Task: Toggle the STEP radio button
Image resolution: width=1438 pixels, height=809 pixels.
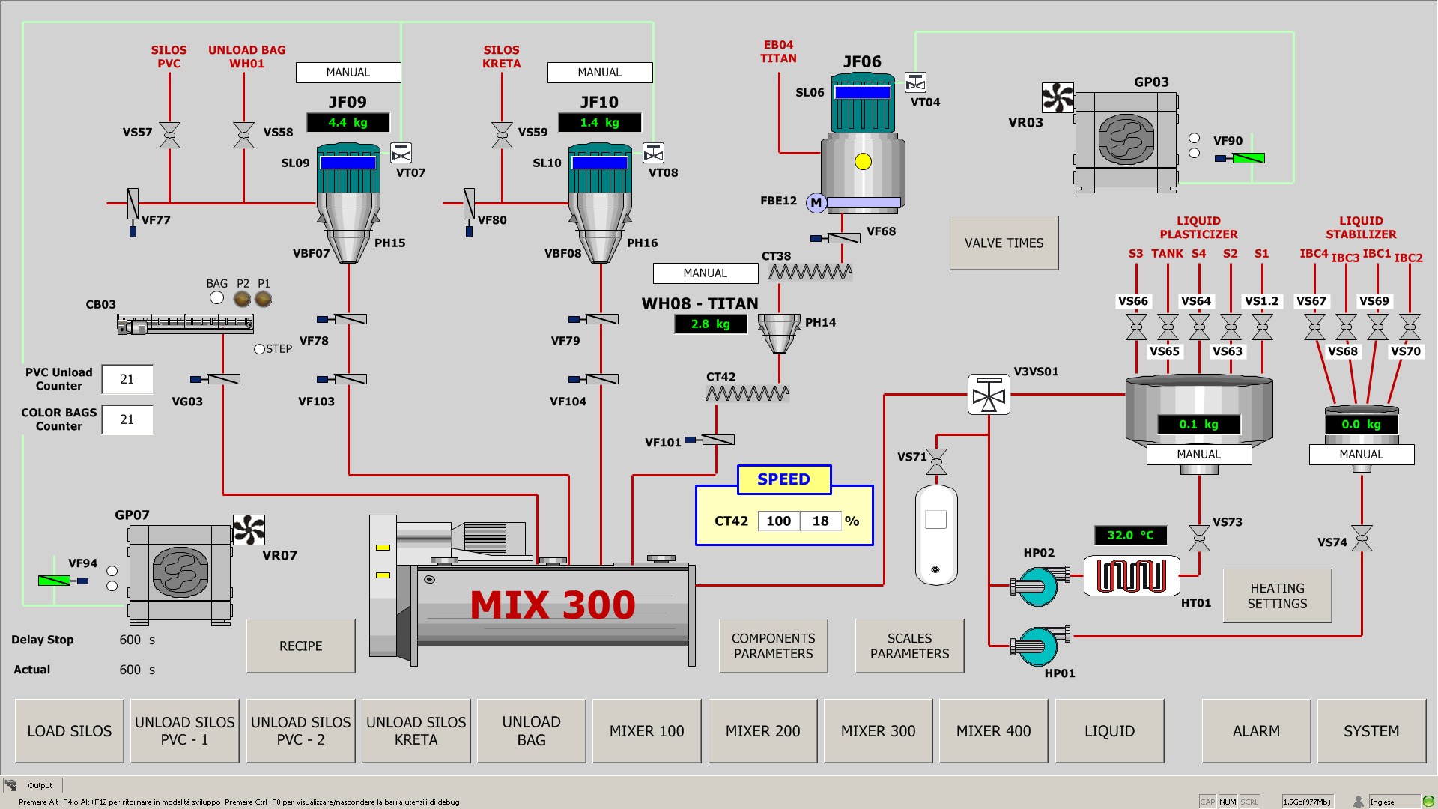Action: pos(259,349)
